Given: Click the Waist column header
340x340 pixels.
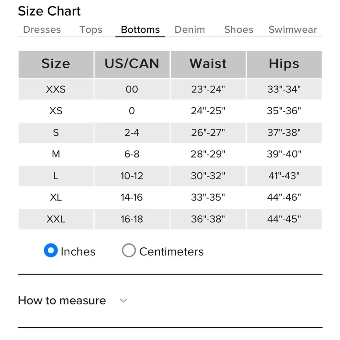Looking at the screenshot, I should pyautogui.click(x=208, y=64).
